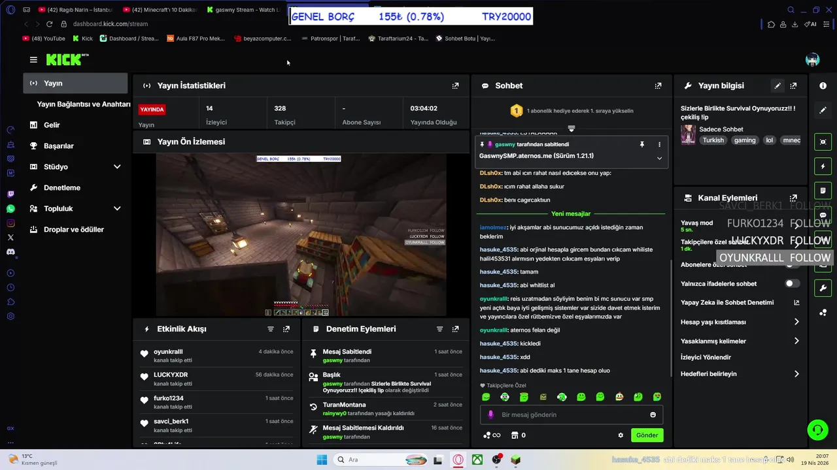Open Discord in browser sidebar
The width and height of the screenshot is (837, 470).
10,251
